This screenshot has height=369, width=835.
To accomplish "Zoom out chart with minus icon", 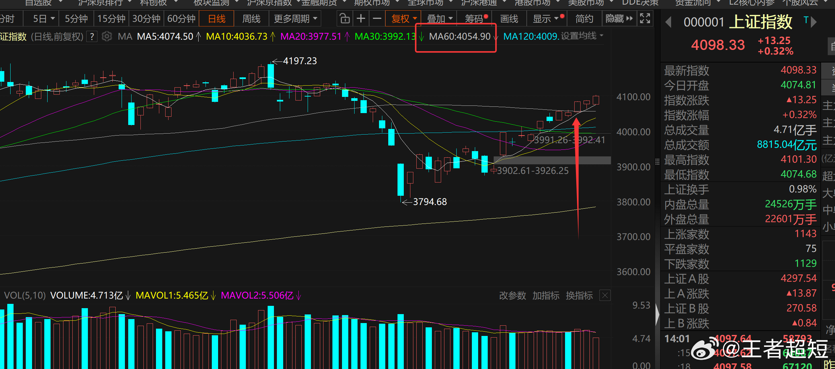I will pyautogui.click(x=377, y=19).
